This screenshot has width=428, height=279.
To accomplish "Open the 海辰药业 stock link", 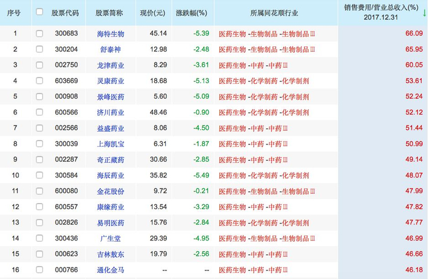I will (x=111, y=176).
